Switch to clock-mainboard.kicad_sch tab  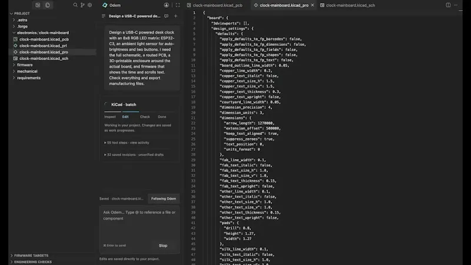pyautogui.click(x=347, y=5)
